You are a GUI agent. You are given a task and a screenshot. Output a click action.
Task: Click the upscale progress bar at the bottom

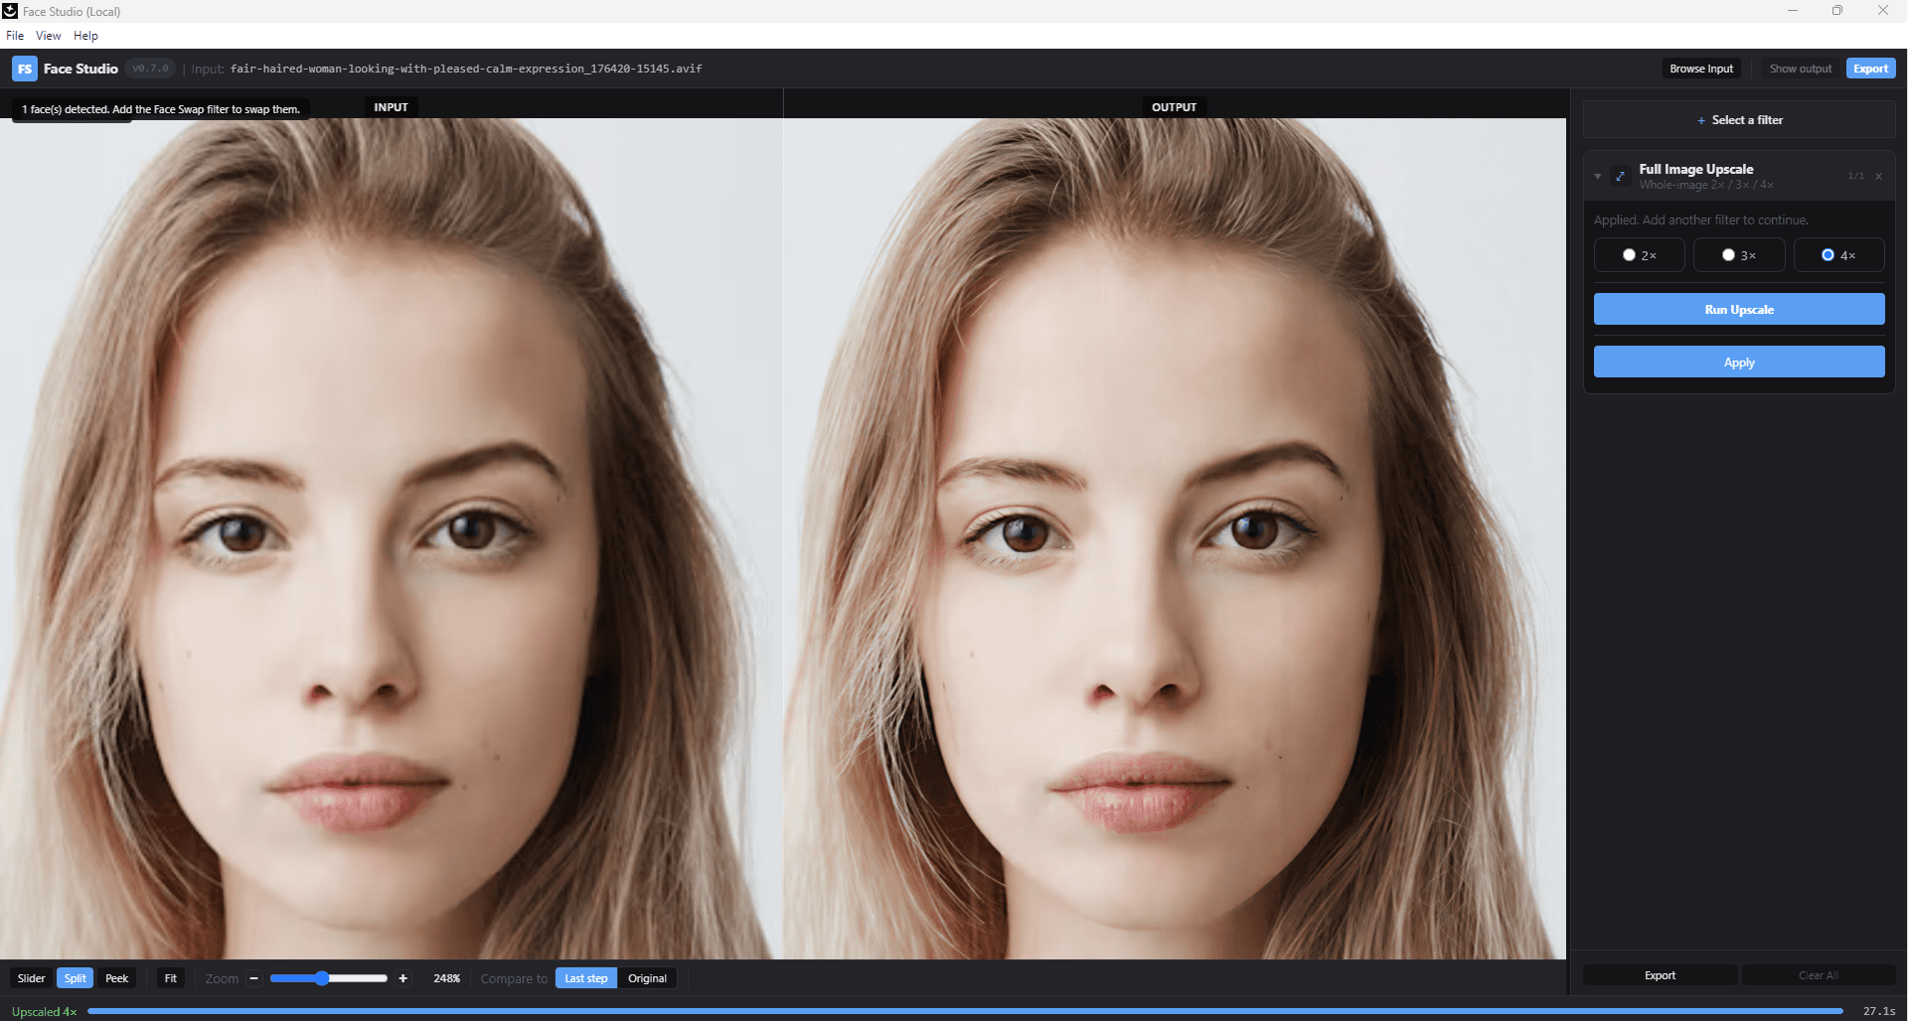click(x=965, y=1011)
